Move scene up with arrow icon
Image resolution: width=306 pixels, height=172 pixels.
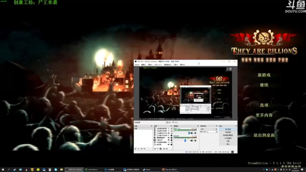[142, 149]
